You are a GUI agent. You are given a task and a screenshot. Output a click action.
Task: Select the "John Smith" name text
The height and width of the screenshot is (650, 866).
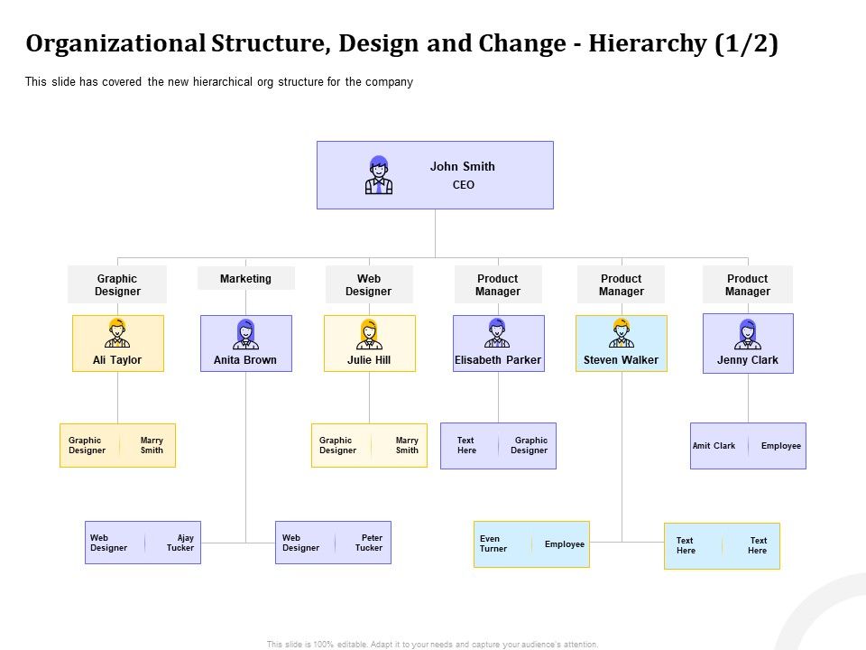click(x=462, y=166)
